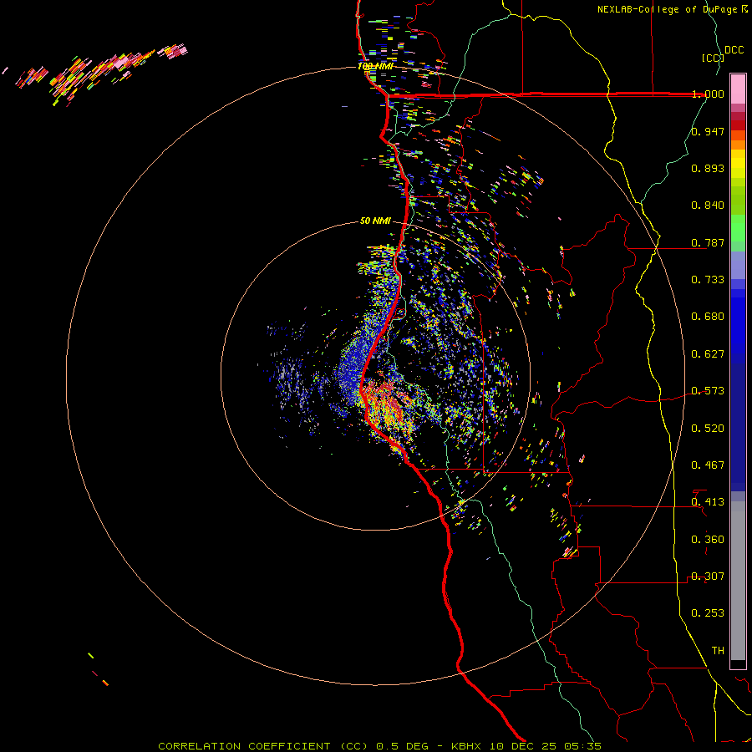Click the 0.627 scale value
This screenshot has height=752, width=752.
point(708,354)
